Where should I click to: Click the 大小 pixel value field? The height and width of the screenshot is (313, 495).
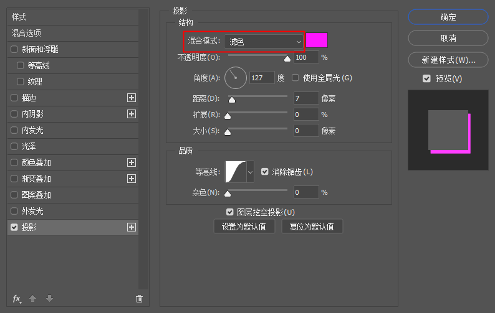(306, 131)
